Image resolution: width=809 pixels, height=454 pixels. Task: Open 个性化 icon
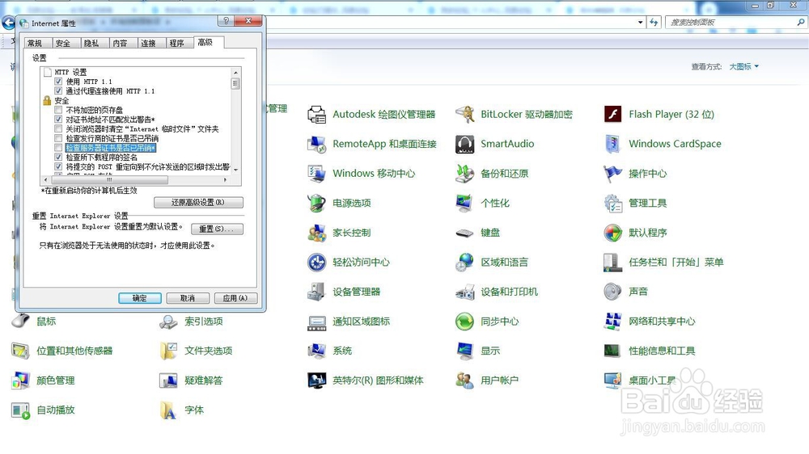click(465, 203)
